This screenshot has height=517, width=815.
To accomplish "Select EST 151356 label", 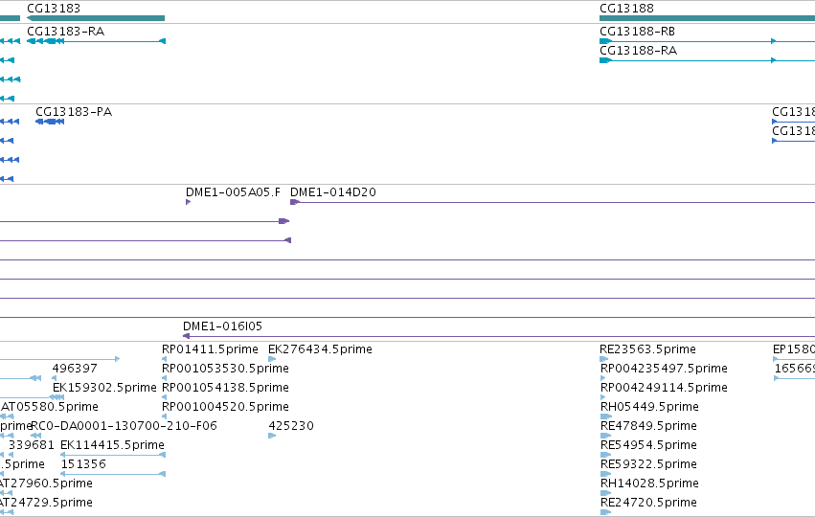I will pos(83,464).
